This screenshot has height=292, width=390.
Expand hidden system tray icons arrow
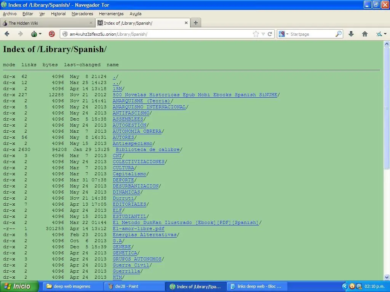[345, 286]
